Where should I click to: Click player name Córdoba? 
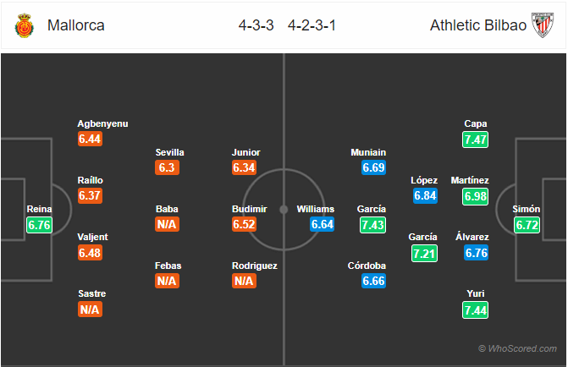tap(367, 266)
